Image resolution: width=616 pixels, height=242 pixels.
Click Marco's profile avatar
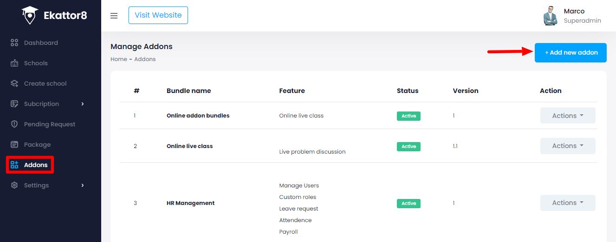pos(551,16)
